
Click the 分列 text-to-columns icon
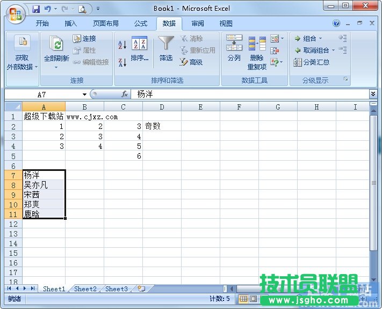pyautogui.click(x=234, y=49)
